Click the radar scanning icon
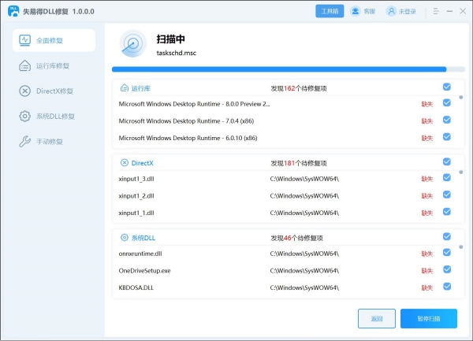The image size is (473, 341). point(132,44)
